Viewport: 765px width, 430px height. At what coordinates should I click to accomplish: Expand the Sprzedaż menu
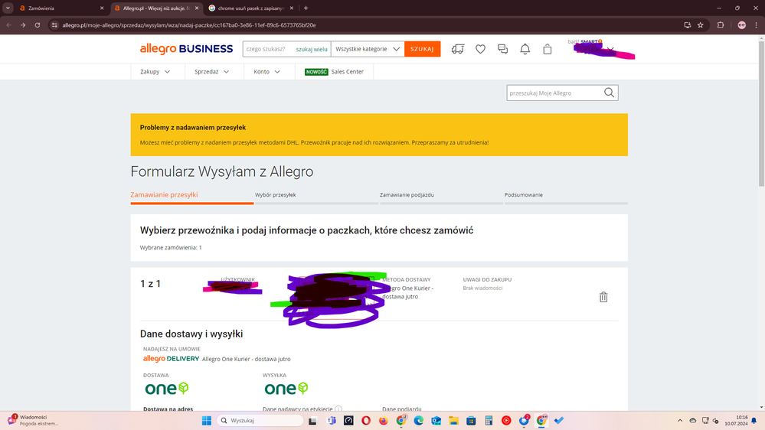[x=212, y=72]
